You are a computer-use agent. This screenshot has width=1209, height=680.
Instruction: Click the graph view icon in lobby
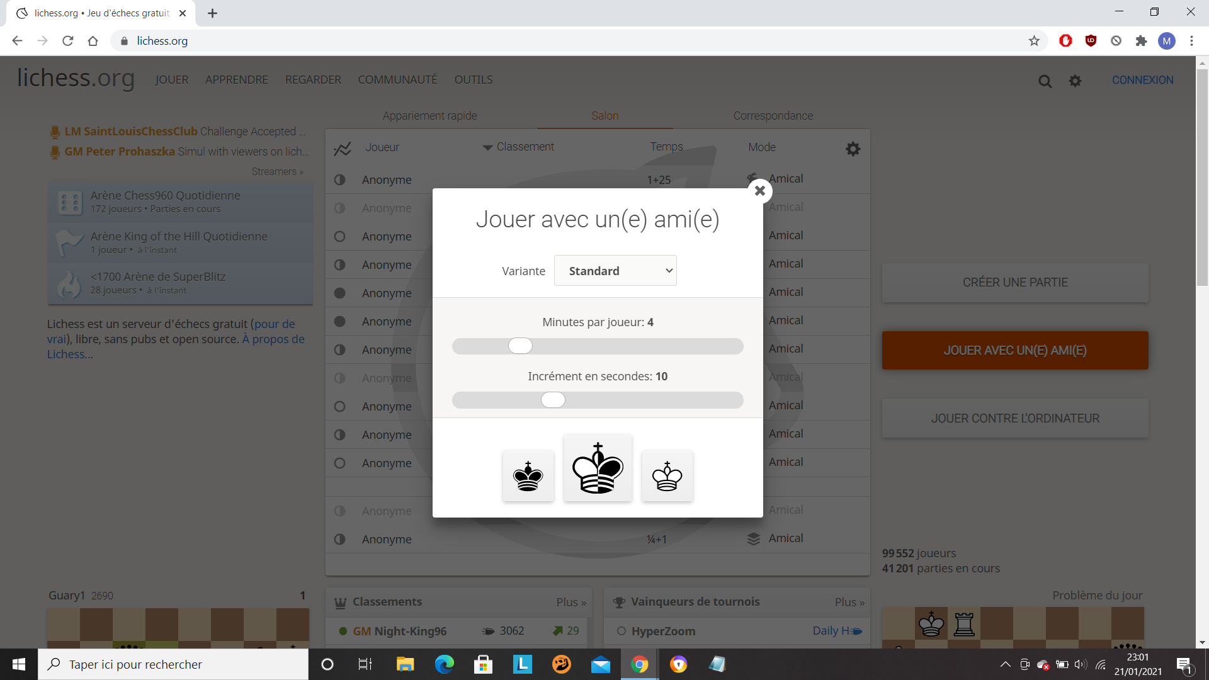pos(342,149)
